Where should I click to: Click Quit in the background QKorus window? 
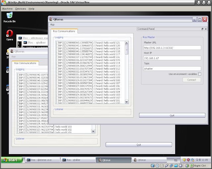pyautogui.click(x=139, y=145)
